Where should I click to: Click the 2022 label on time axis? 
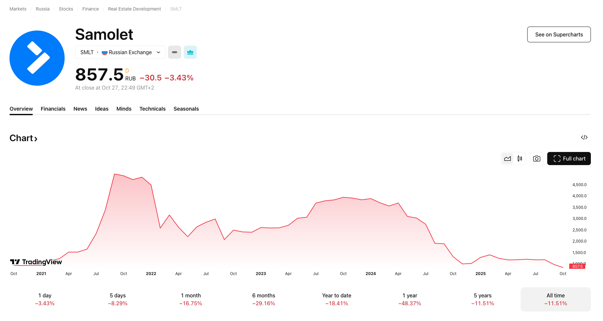click(x=151, y=274)
